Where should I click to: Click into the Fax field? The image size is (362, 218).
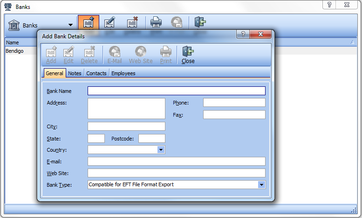point(234,114)
